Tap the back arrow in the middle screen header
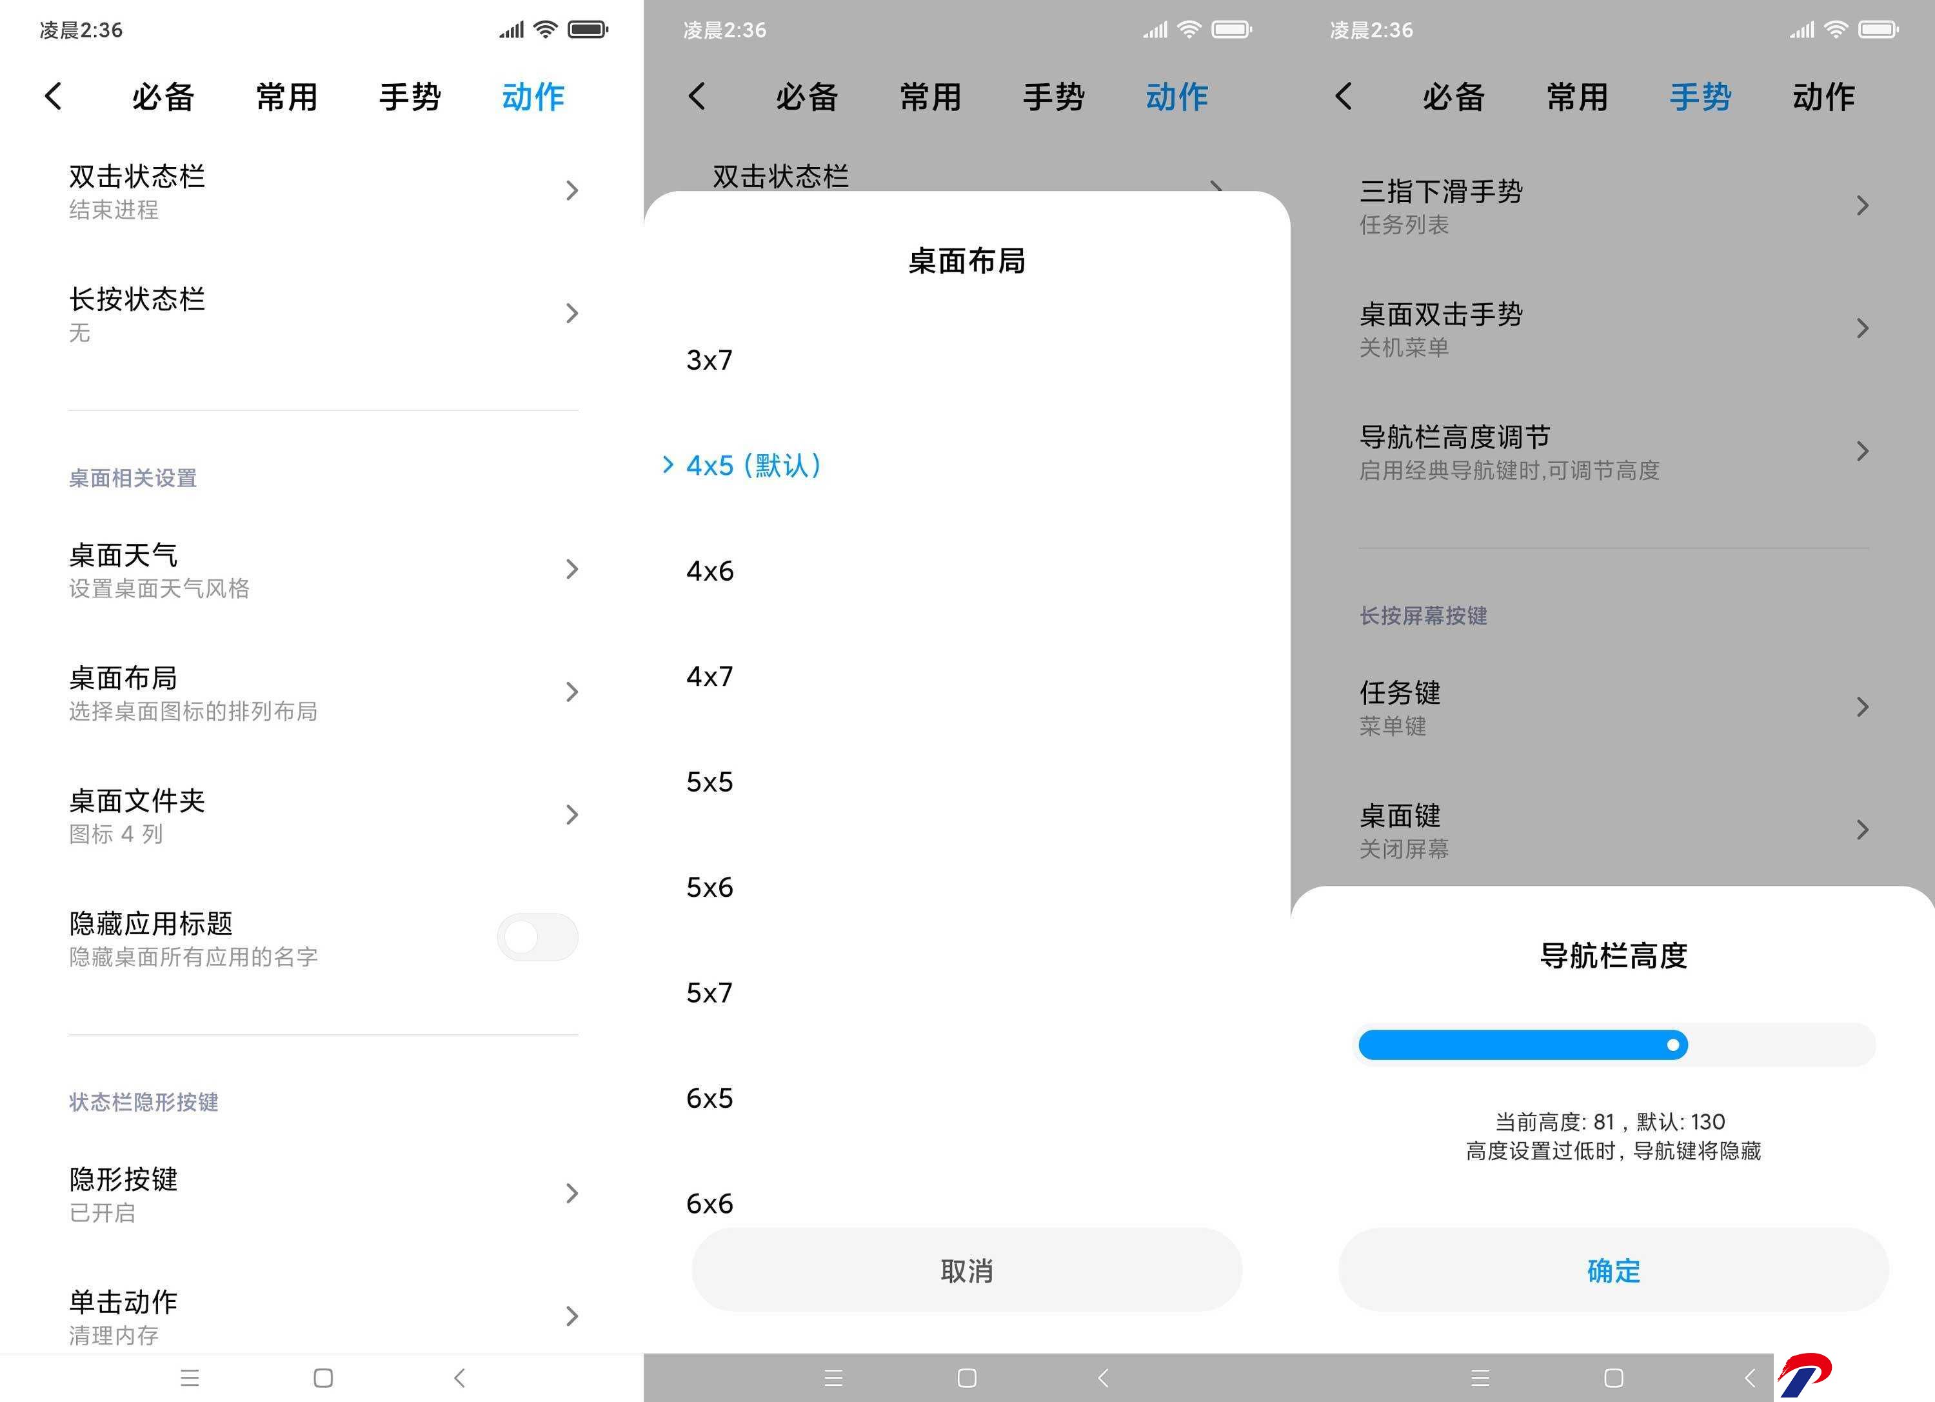Image resolution: width=1935 pixels, height=1402 pixels. [697, 95]
